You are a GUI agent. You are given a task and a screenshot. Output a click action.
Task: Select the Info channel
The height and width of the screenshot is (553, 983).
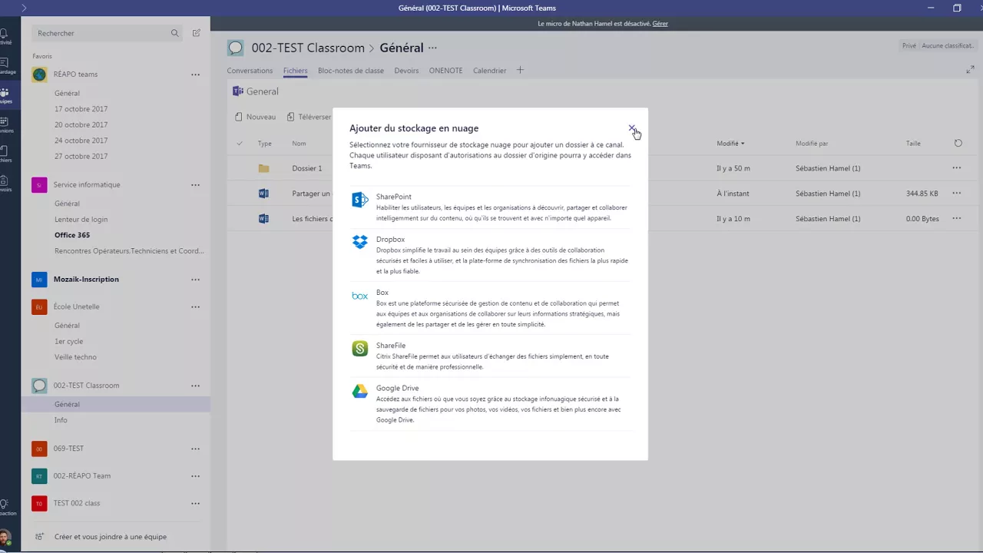pos(61,420)
